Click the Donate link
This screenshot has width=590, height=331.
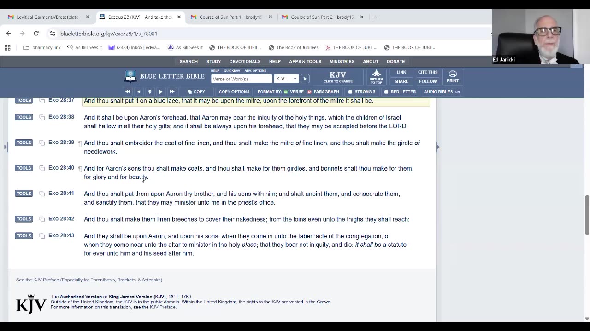coord(395,61)
